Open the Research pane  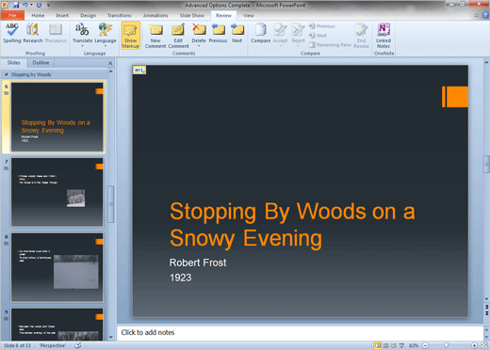[x=33, y=33]
